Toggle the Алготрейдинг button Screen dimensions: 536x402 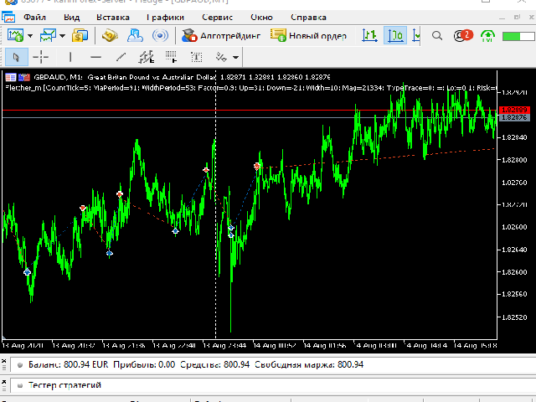221,35
